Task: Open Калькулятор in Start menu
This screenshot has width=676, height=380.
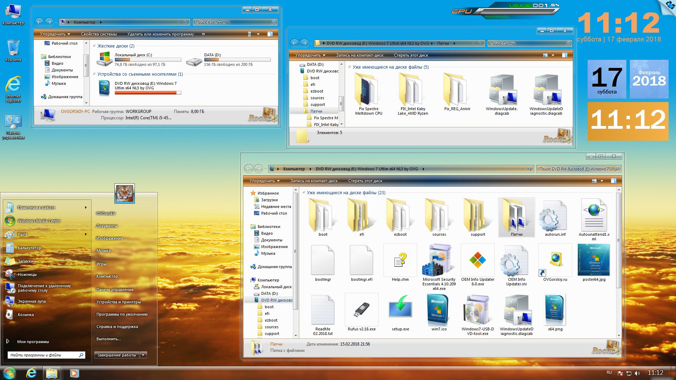Action: click(x=29, y=248)
